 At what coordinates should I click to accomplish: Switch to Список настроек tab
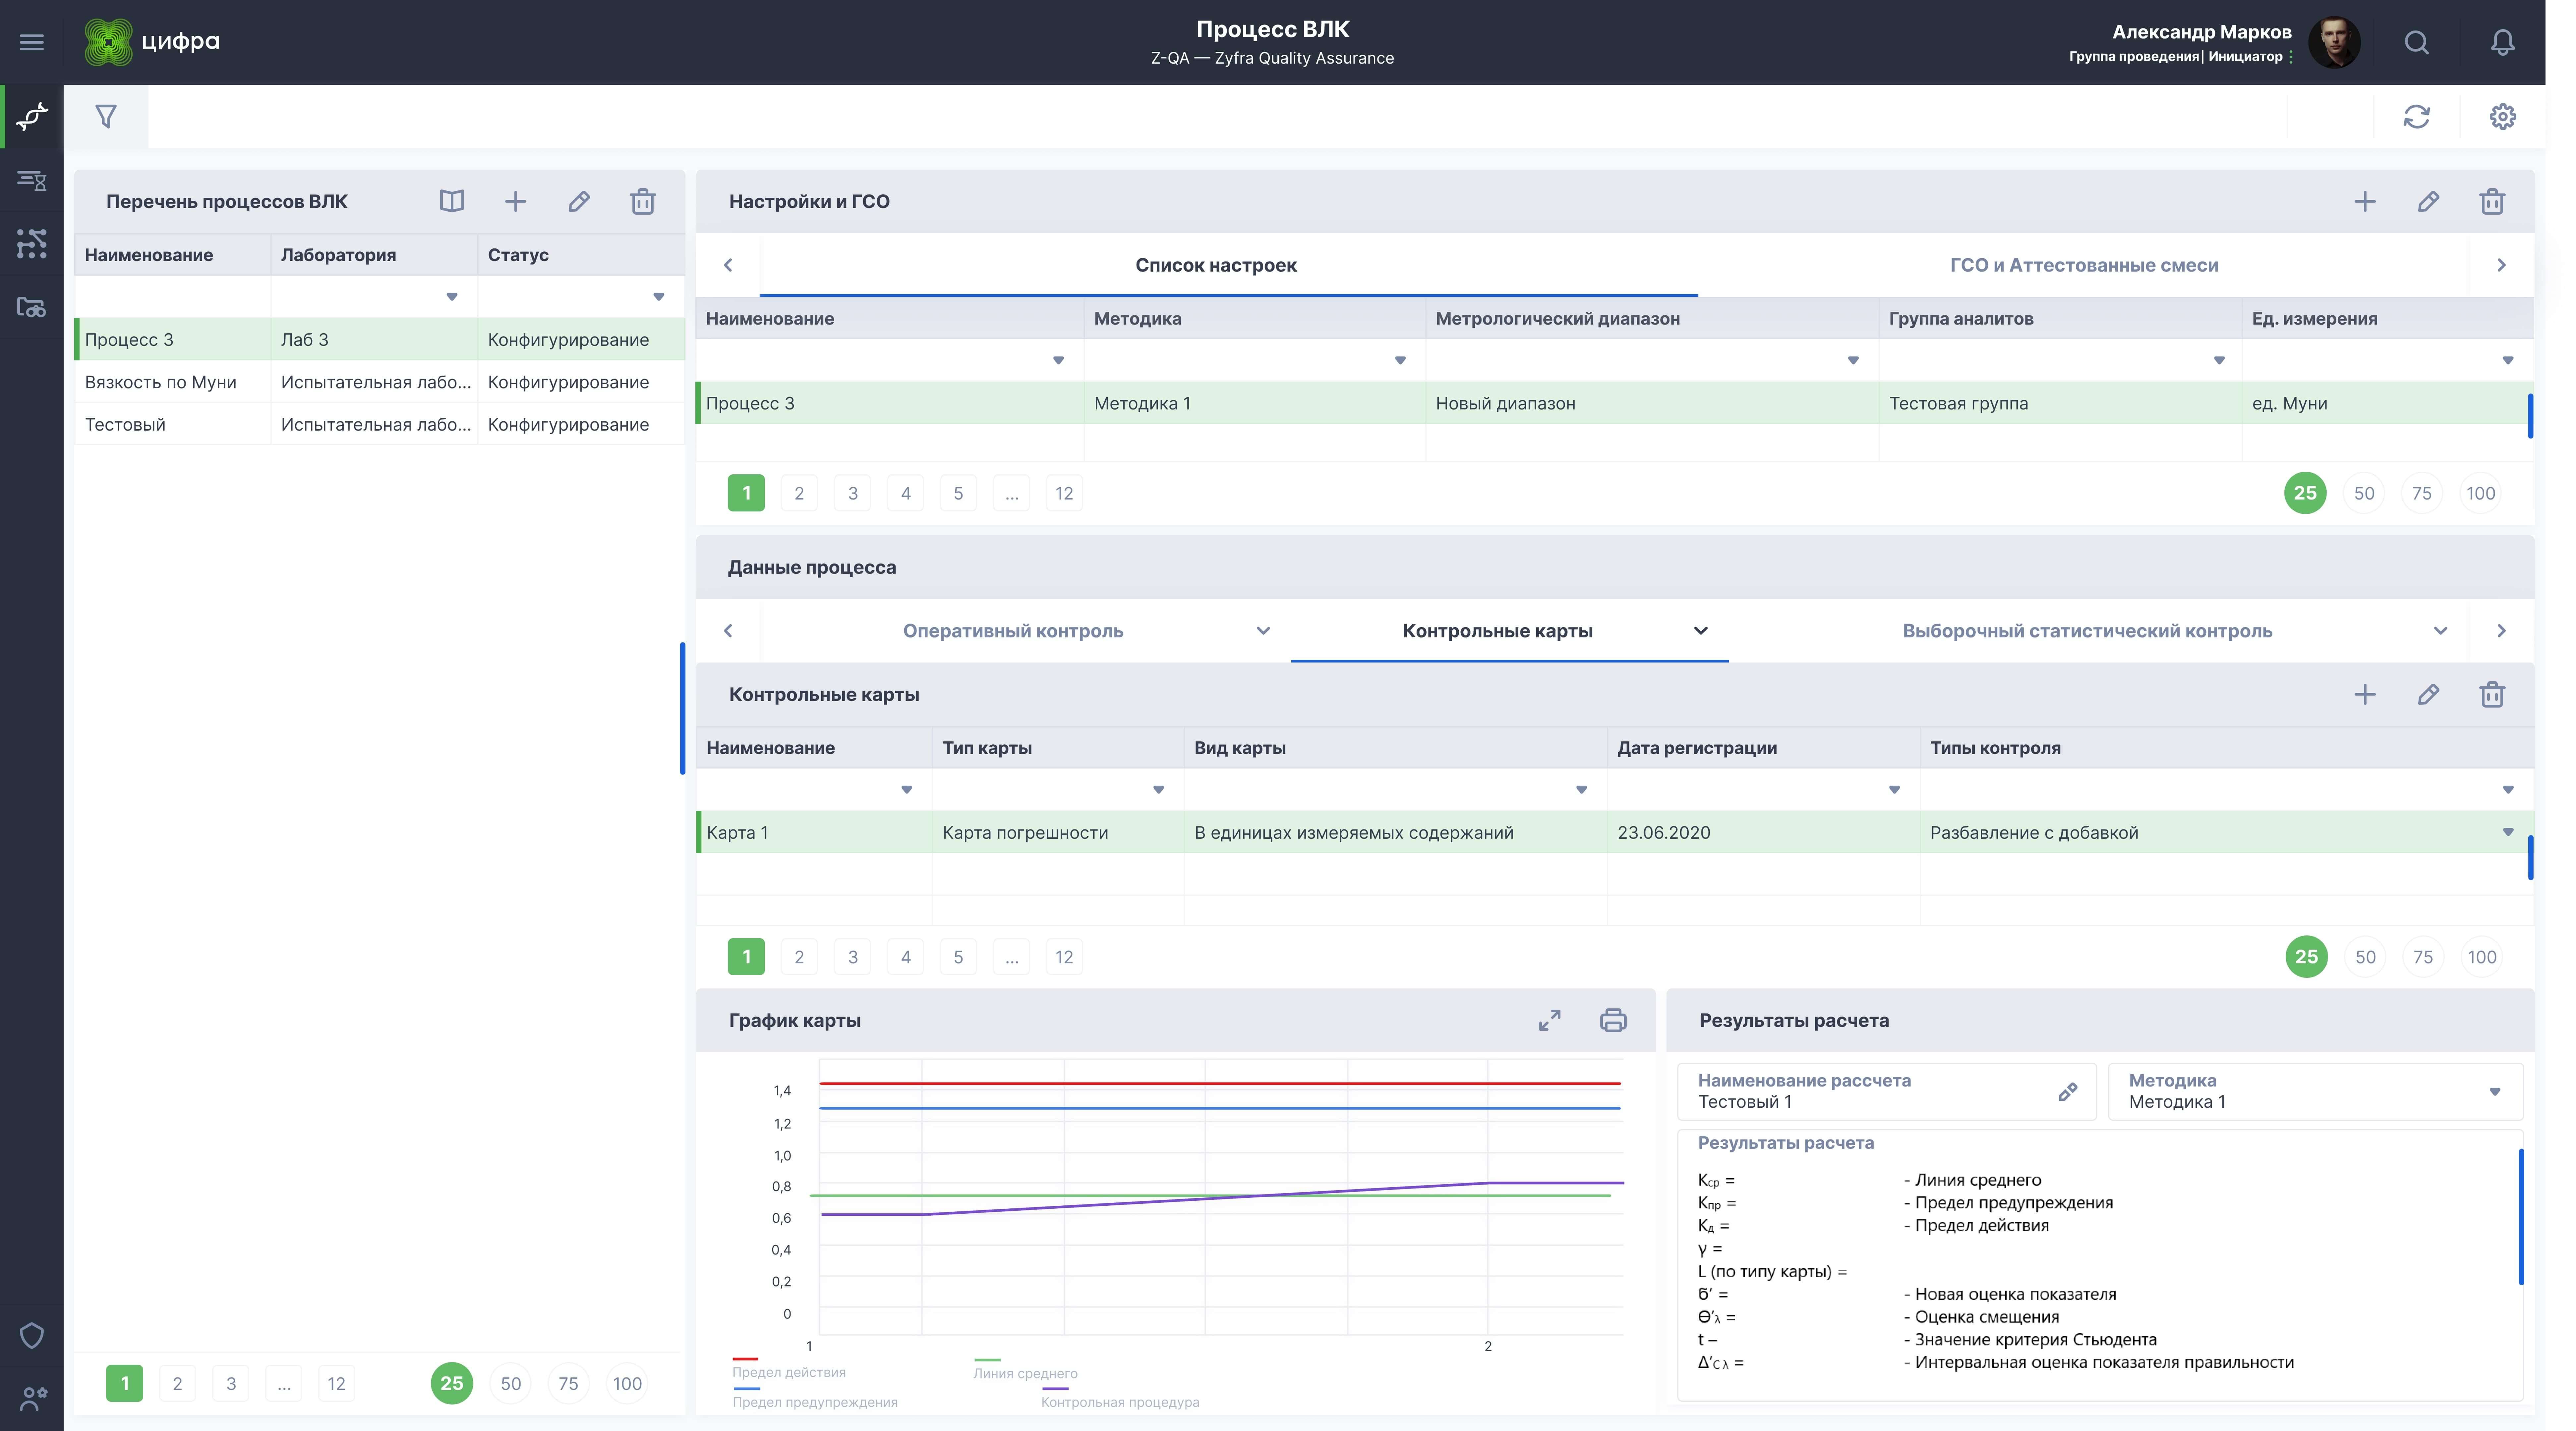[1216, 265]
